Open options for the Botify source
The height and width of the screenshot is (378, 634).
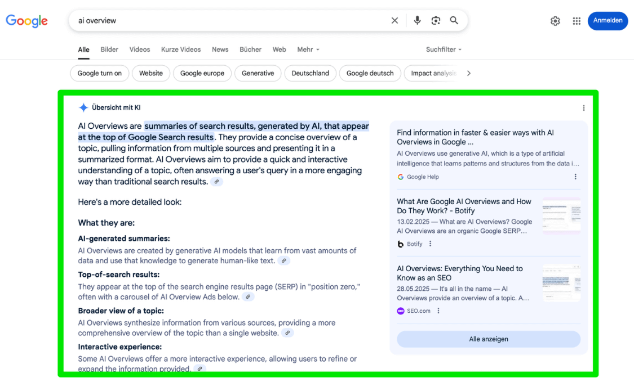430,244
